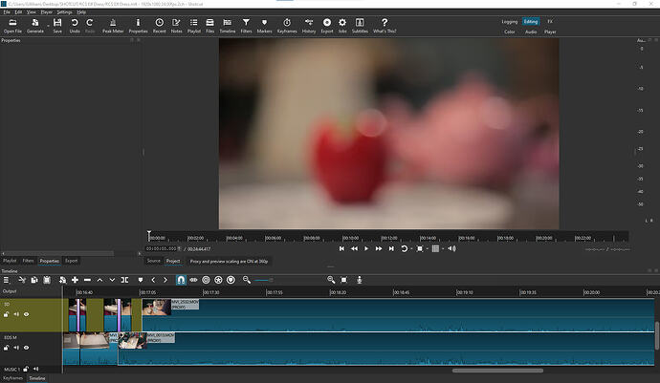
Task: Switch to the Player layout
Action: click(x=550, y=32)
